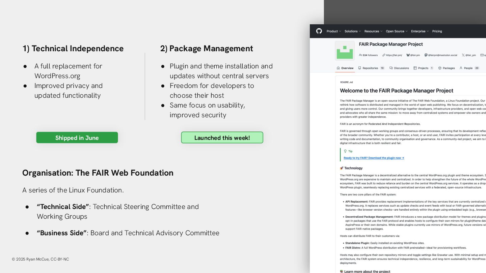The image size is (486, 273).
Task: Expand the Solutions dropdown
Action: coord(353,31)
